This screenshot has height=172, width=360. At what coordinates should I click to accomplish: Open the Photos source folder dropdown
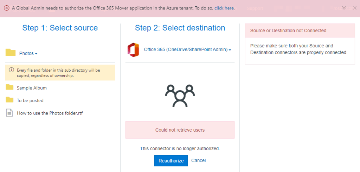[x=28, y=53]
